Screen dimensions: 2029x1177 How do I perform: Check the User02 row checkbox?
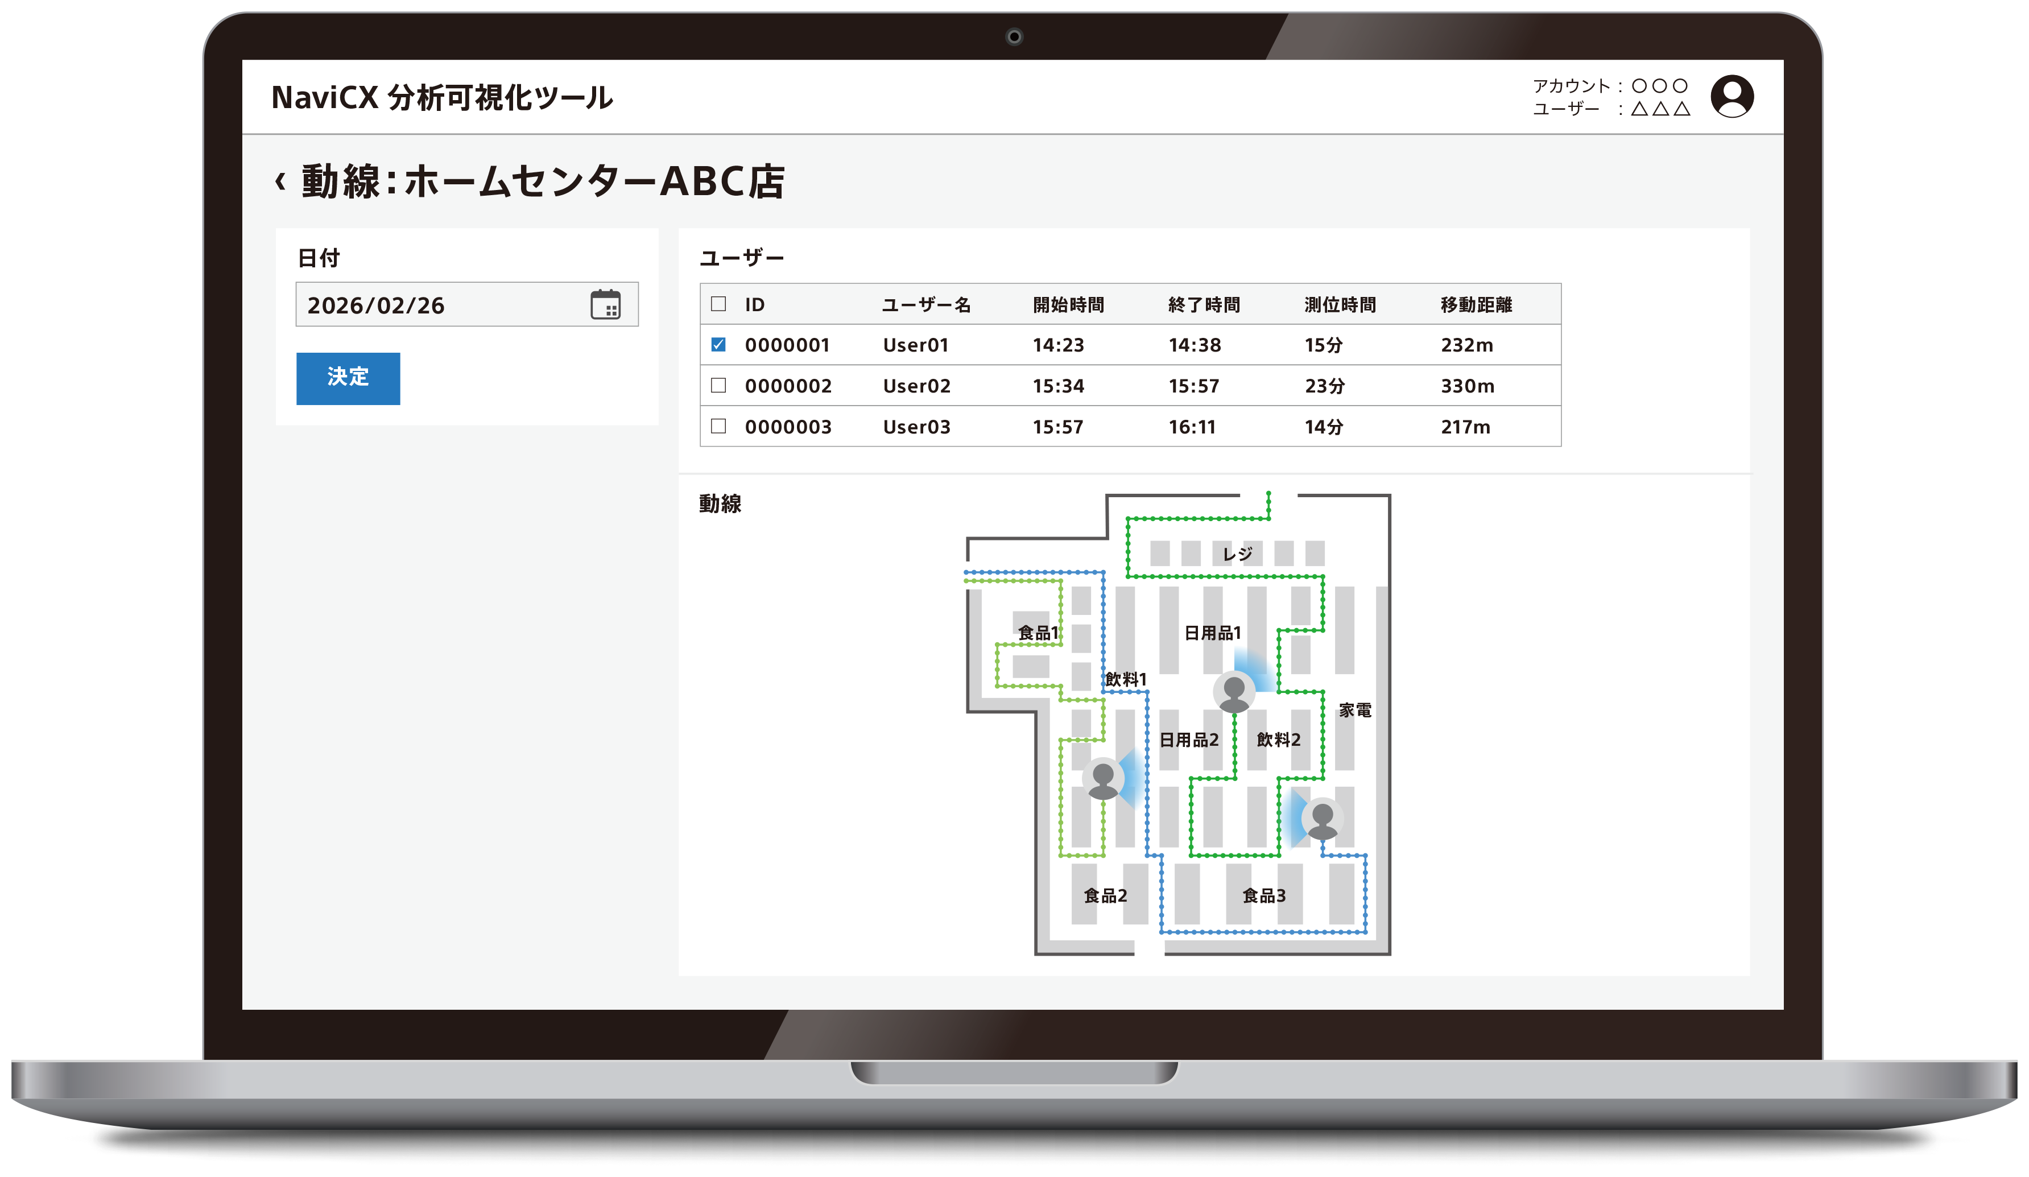(718, 386)
